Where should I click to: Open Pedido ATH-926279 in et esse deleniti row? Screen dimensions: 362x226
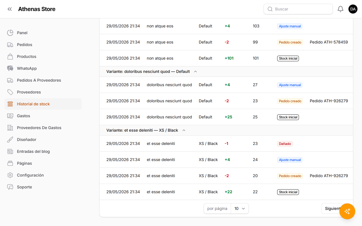pos(329,176)
